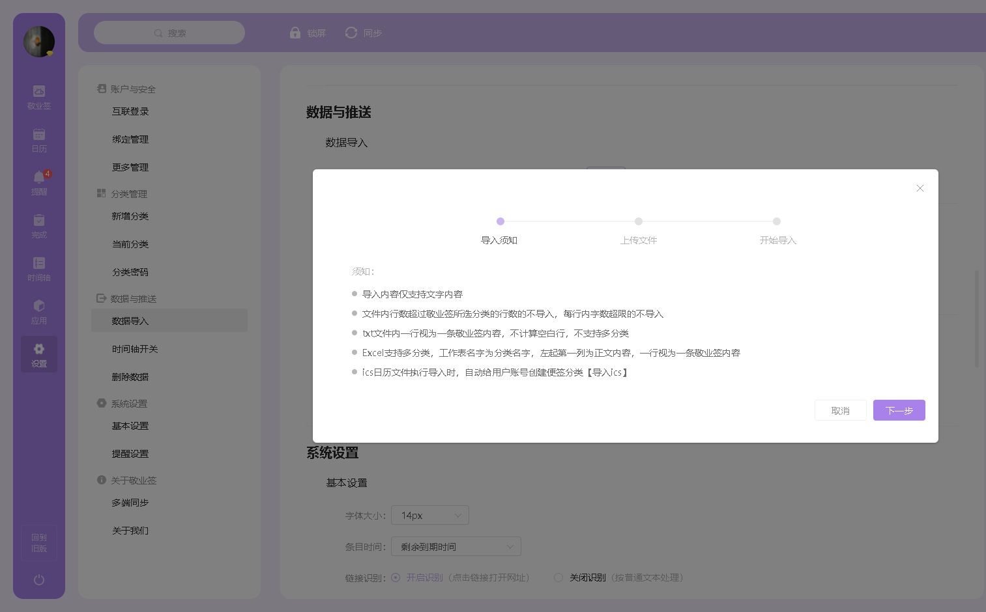Click the 取消 button in dialog
The image size is (986, 612).
click(841, 410)
